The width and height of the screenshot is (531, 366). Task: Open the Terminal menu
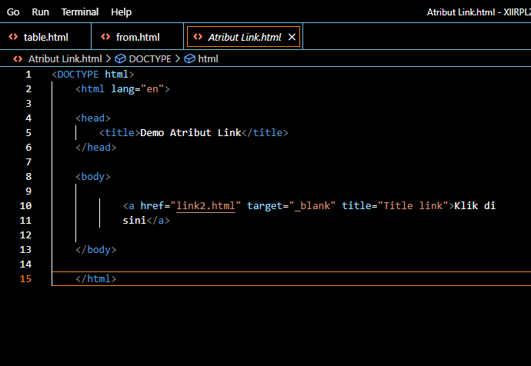pos(80,12)
